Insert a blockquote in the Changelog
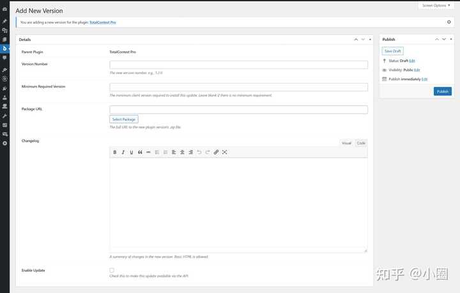 [x=140, y=152]
